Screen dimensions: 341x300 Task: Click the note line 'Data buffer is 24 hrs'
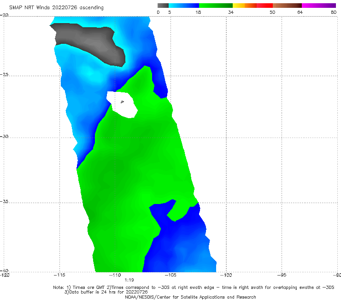pos(106,292)
